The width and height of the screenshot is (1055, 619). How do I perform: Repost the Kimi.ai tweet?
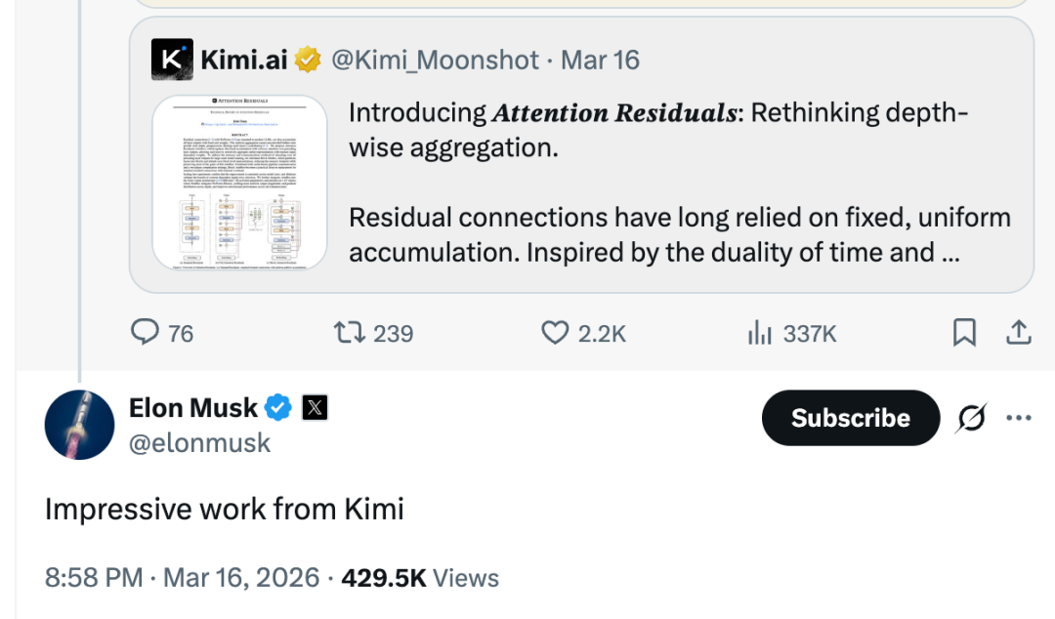[348, 333]
